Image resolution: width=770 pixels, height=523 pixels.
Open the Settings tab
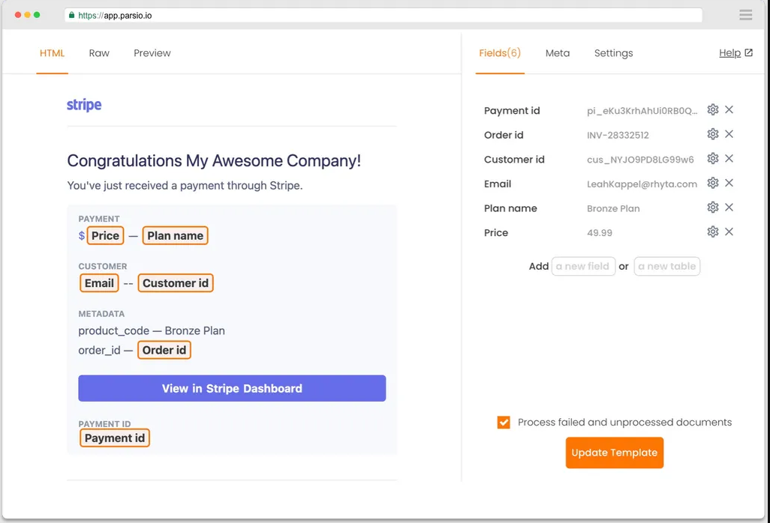[x=613, y=53]
